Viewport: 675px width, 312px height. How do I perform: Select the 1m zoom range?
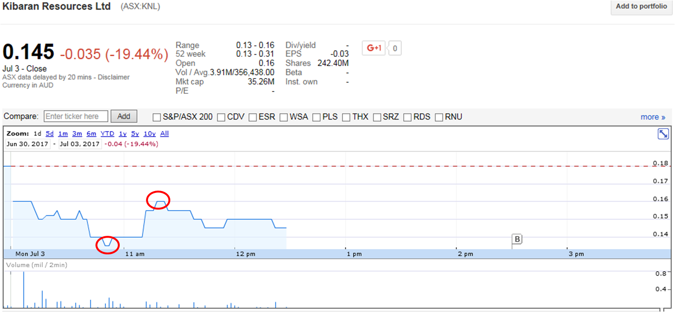point(63,134)
